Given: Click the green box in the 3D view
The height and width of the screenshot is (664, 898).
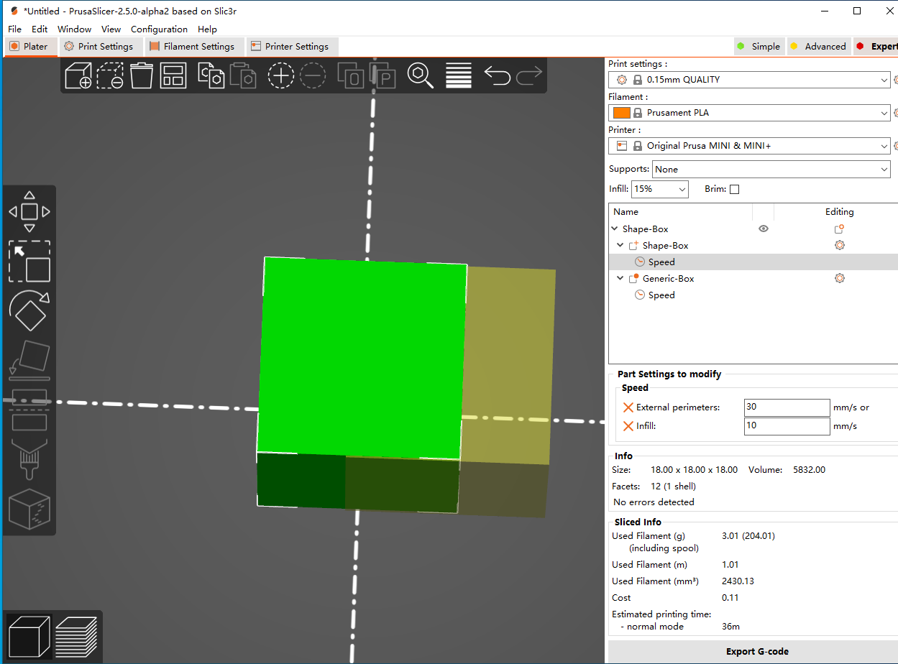Looking at the screenshot, I should pos(362,358).
